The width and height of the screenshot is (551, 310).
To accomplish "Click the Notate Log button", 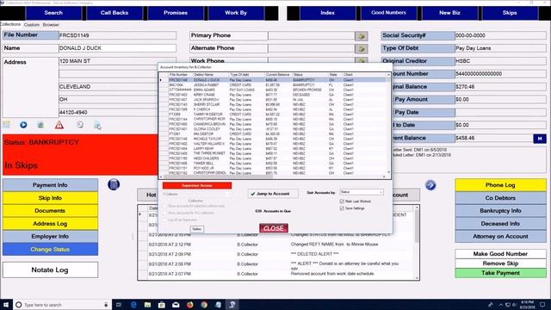I will (x=50, y=270).
